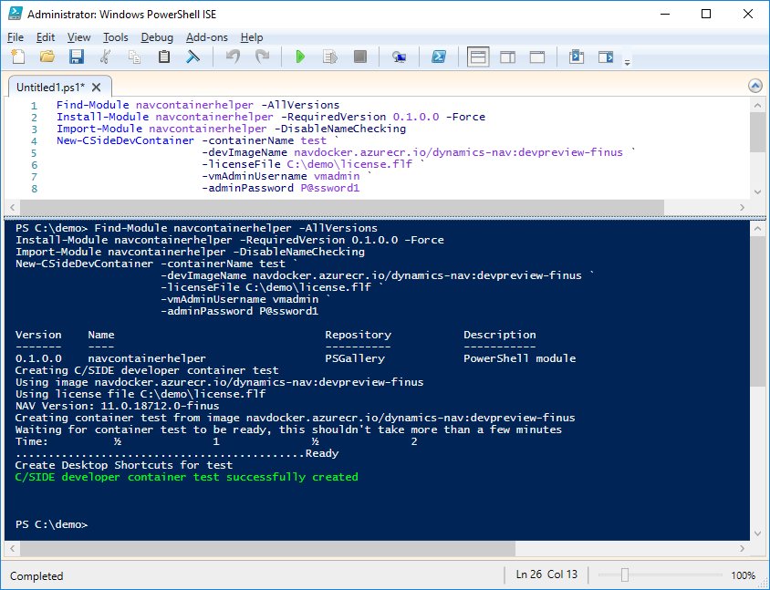Undo last edit with the Undo arrow

pos(233,57)
